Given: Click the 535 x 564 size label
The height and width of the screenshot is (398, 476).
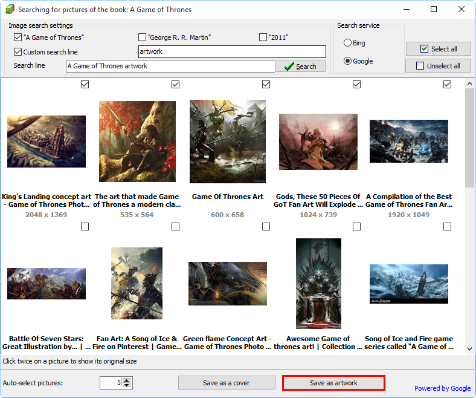Looking at the screenshot, I should [x=137, y=215].
